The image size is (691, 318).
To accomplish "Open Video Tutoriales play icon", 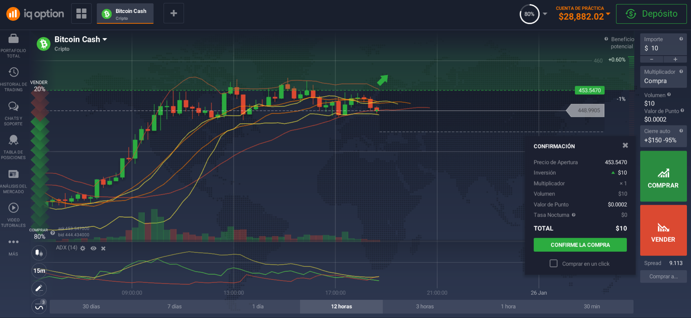I will click(13, 208).
